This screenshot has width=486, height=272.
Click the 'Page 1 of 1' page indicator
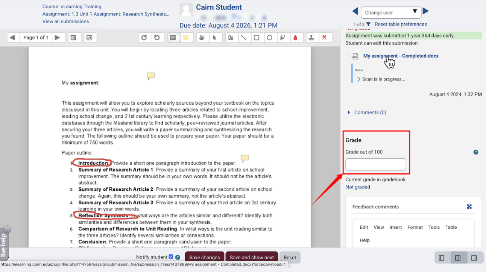point(36,38)
